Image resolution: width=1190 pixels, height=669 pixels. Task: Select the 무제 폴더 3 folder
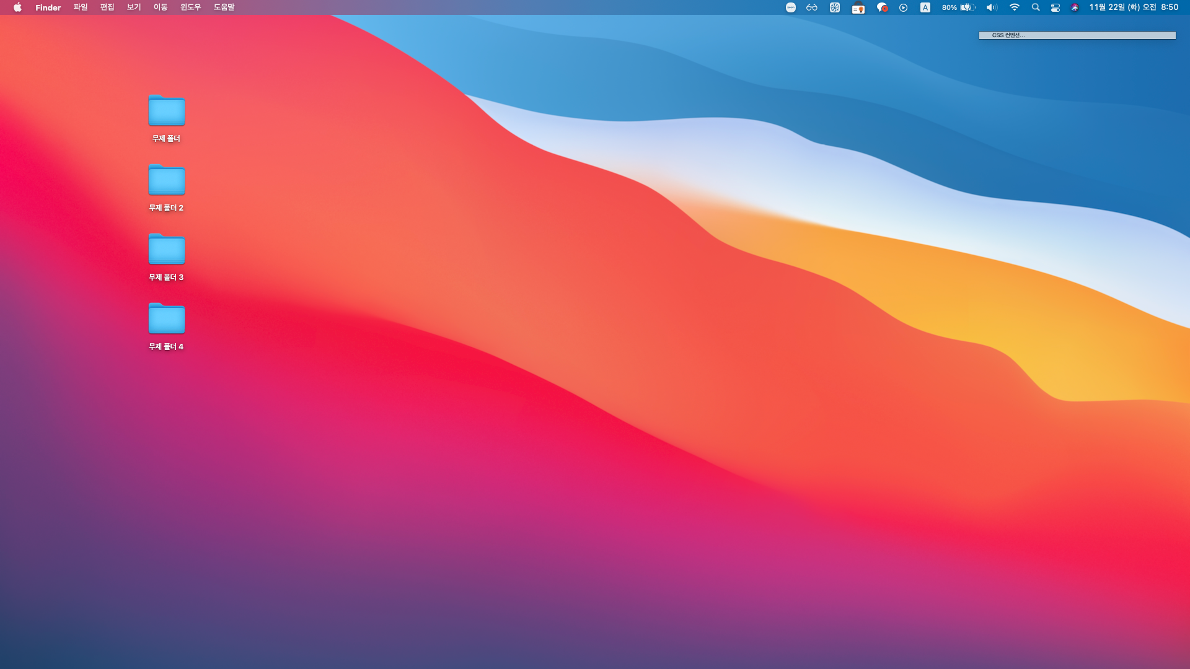point(167,250)
